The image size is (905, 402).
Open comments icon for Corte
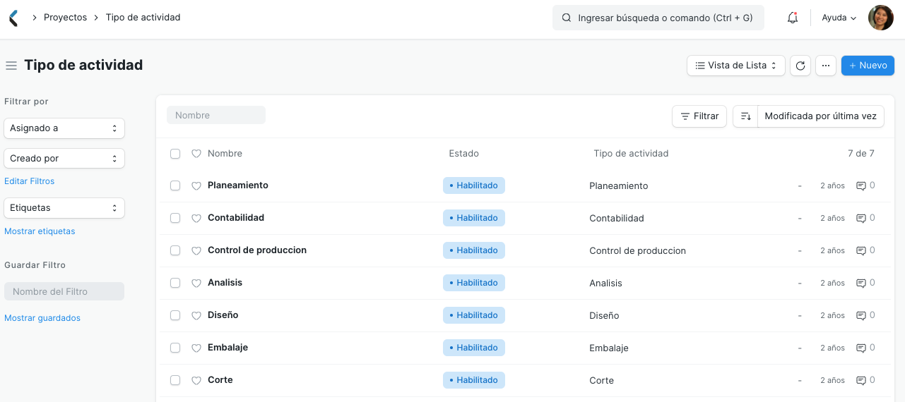pyautogui.click(x=861, y=381)
